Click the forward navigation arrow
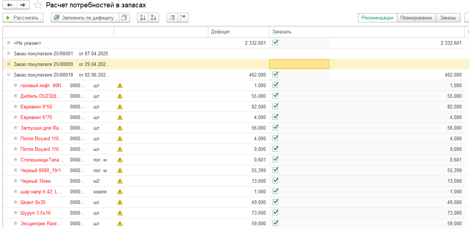This screenshot has width=469, height=234. coord(23,5)
